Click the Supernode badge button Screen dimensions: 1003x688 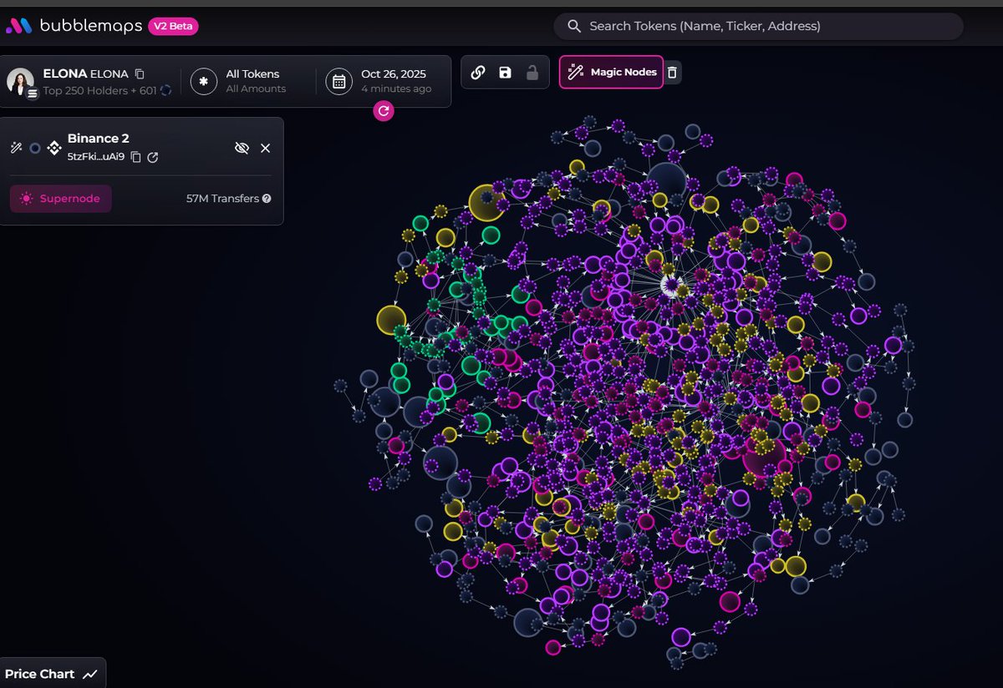[x=60, y=199]
